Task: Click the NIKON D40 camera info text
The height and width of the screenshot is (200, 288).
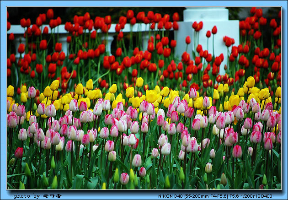Action: tap(215, 196)
